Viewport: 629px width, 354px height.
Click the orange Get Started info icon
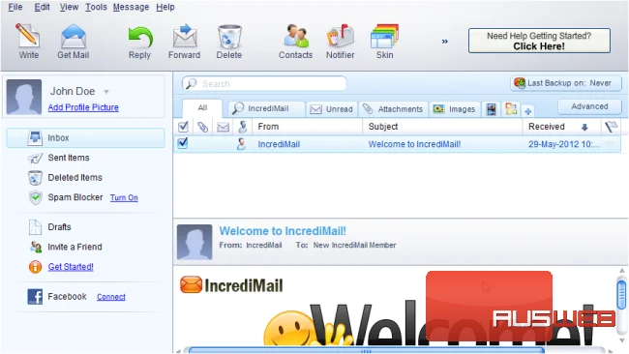coord(35,267)
